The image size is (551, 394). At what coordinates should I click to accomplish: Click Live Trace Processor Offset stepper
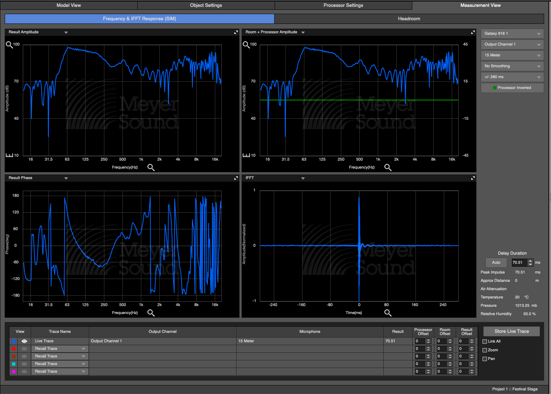click(x=428, y=341)
